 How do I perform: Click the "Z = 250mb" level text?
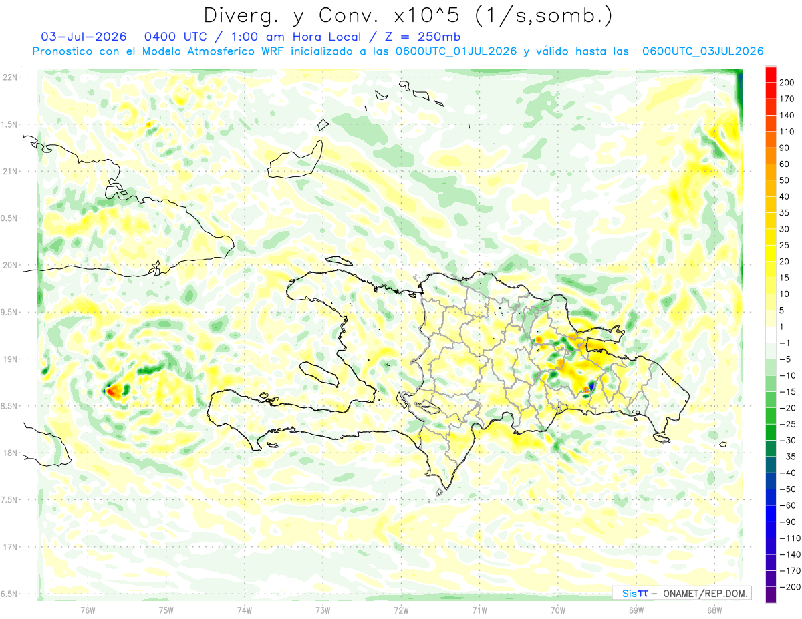[x=423, y=37]
